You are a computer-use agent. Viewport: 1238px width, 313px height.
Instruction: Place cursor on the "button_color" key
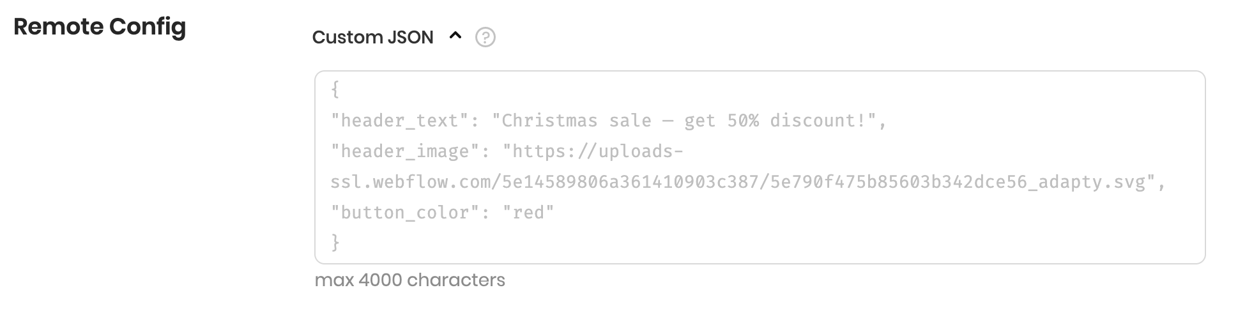pyautogui.click(x=405, y=213)
